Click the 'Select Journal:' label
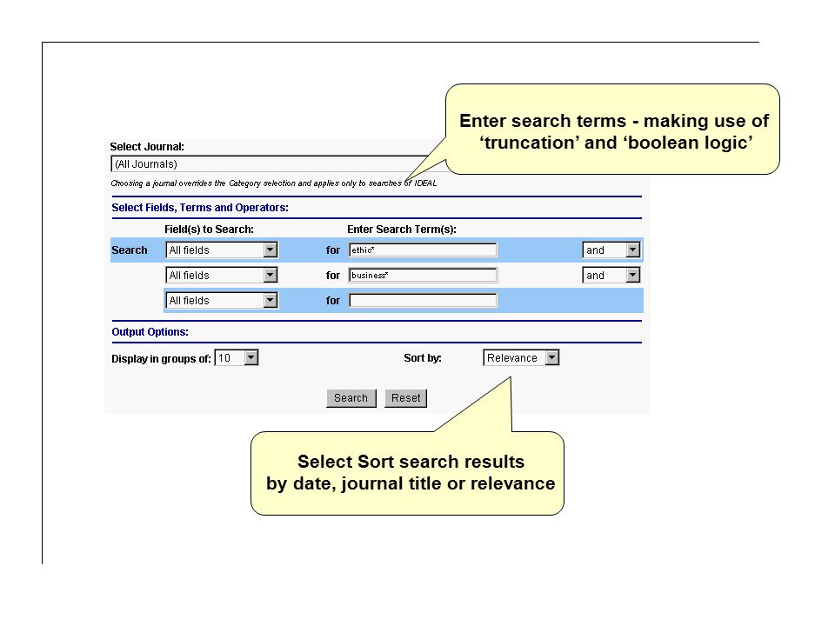Screen dimensions: 835x626 (147, 147)
